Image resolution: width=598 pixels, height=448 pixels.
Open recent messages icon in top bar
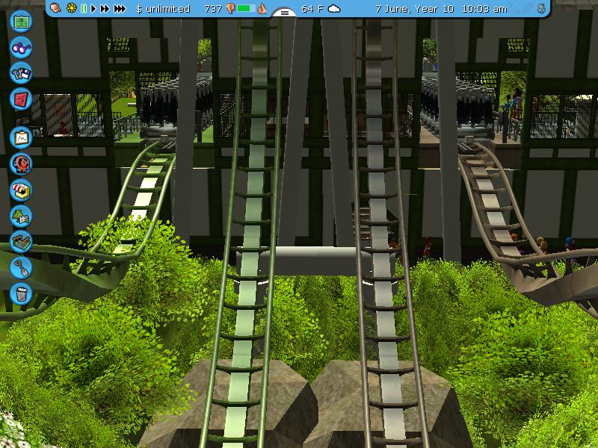(55, 8)
